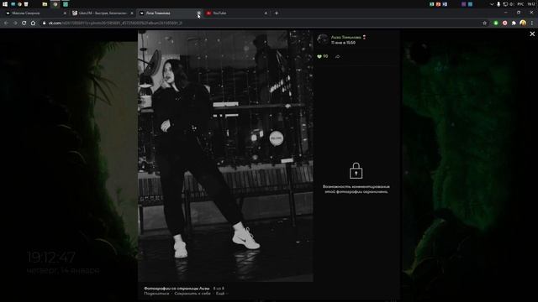Image resolution: width=538 pixels, height=302 pixels.
Task: Focus the vk.com address bar
Action: point(261,23)
